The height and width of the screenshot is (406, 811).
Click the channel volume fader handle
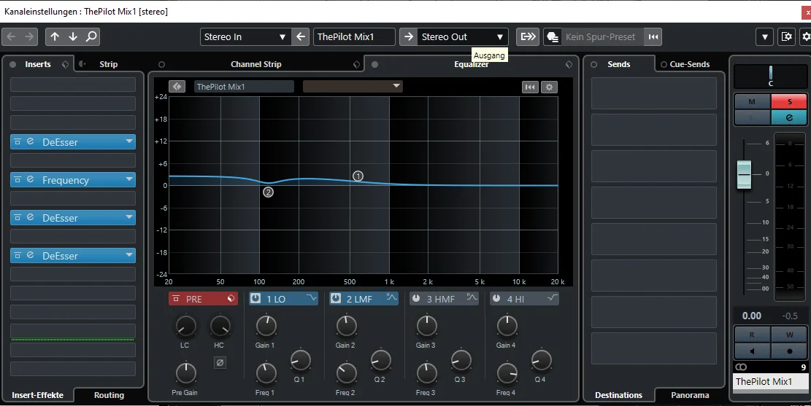pos(744,175)
